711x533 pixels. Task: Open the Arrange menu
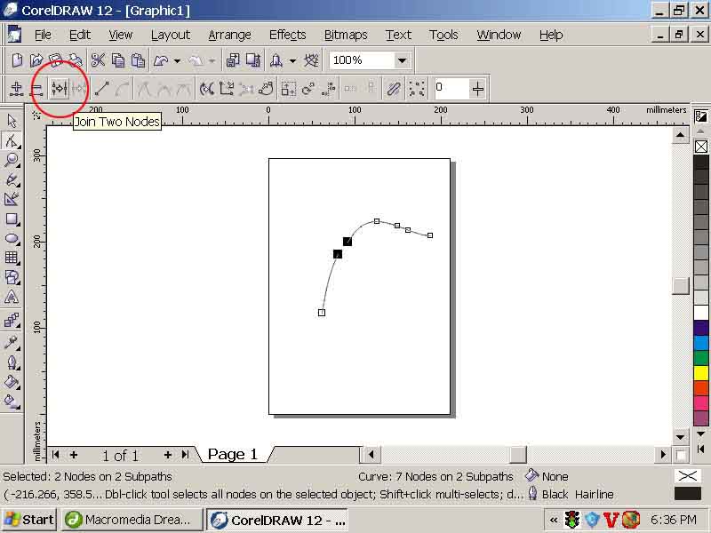pyautogui.click(x=229, y=35)
